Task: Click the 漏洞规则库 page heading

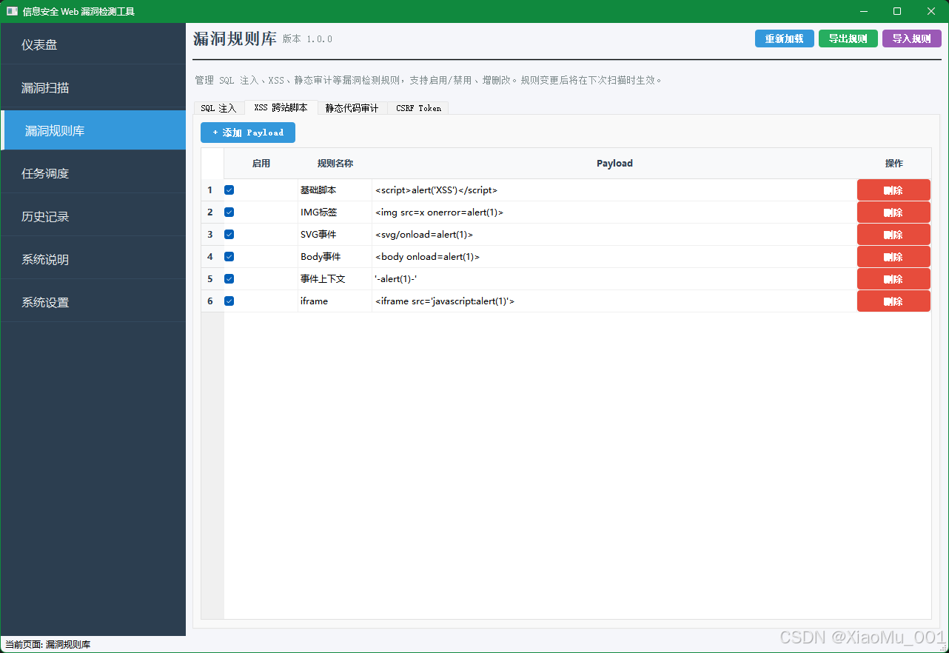Action: 235,39
